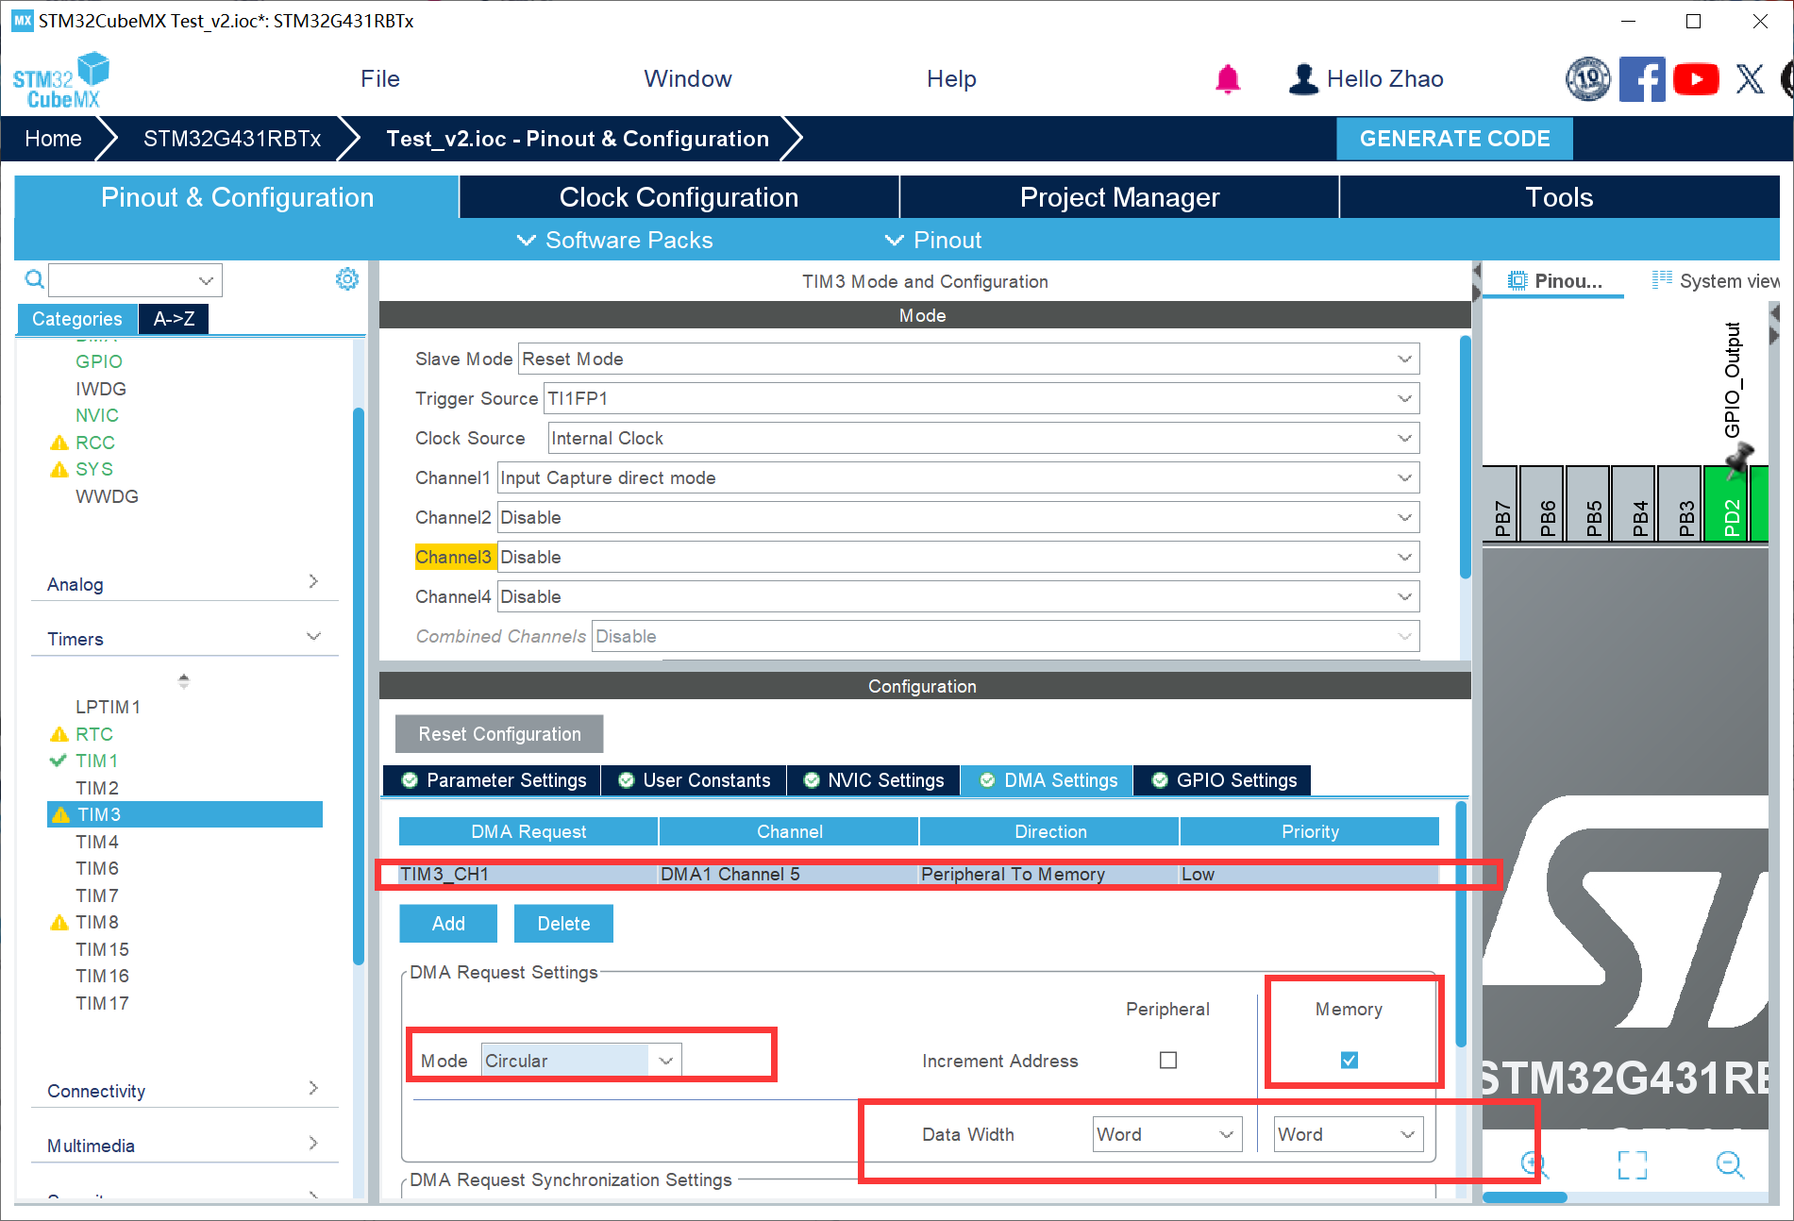Select TIM4 in the Timers list
Image resolution: width=1794 pixels, height=1221 pixels.
click(97, 842)
